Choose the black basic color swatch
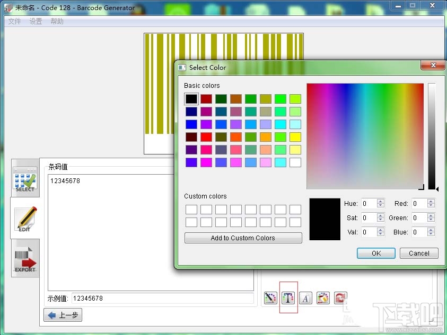The height and width of the screenshot is (335, 447). [x=191, y=99]
